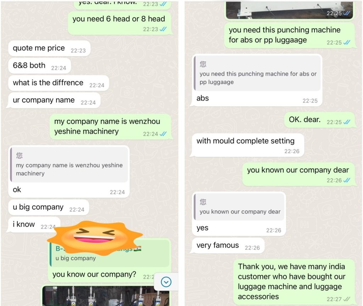Select the '6&8 both' message bubble
The image size is (363, 306).
pos(39,66)
